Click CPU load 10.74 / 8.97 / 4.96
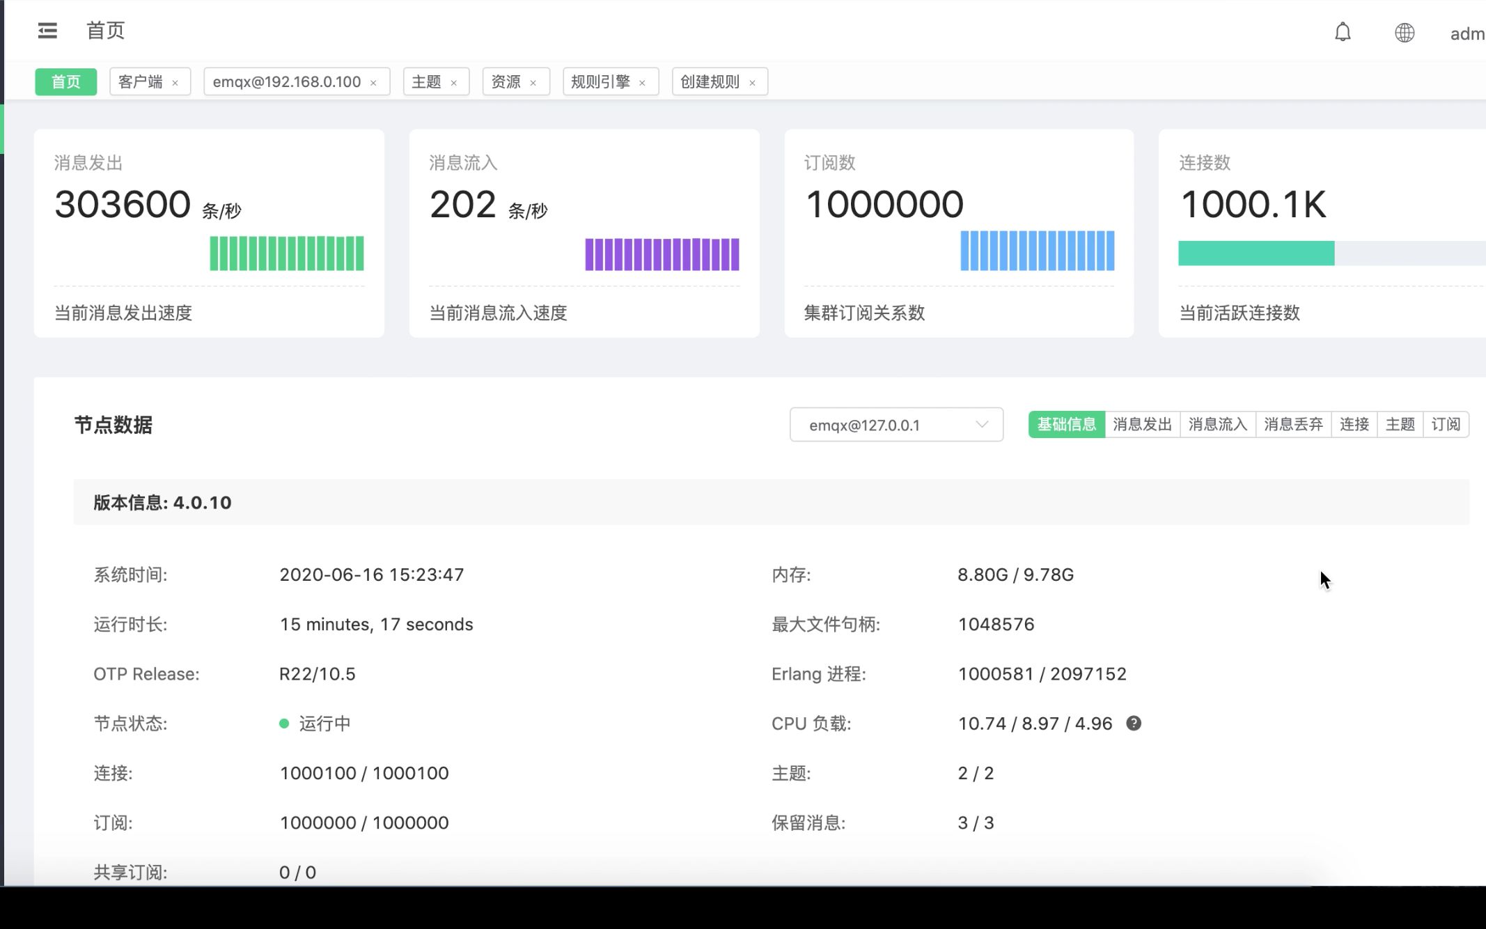This screenshot has width=1486, height=929. pyautogui.click(x=1035, y=724)
